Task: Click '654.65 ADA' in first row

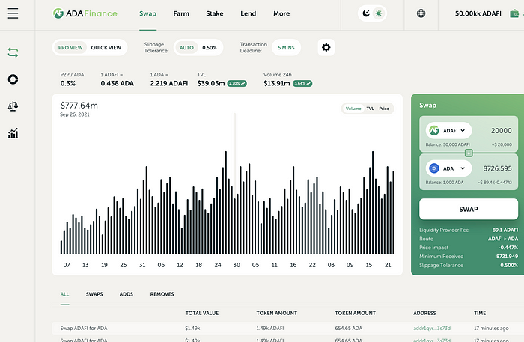Action: [x=349, y=329]
